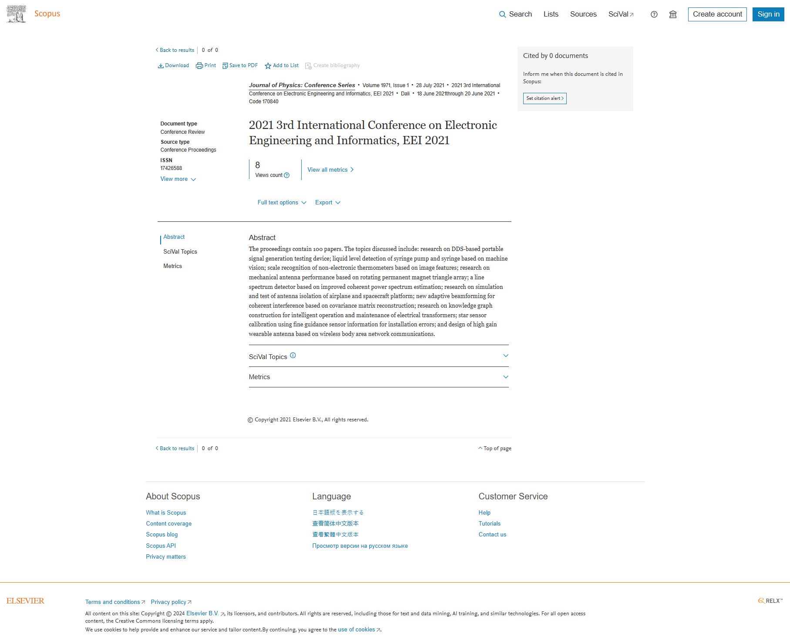Select SciVal Topics in side navigation
790x641 pixels.
click(180, 252)
